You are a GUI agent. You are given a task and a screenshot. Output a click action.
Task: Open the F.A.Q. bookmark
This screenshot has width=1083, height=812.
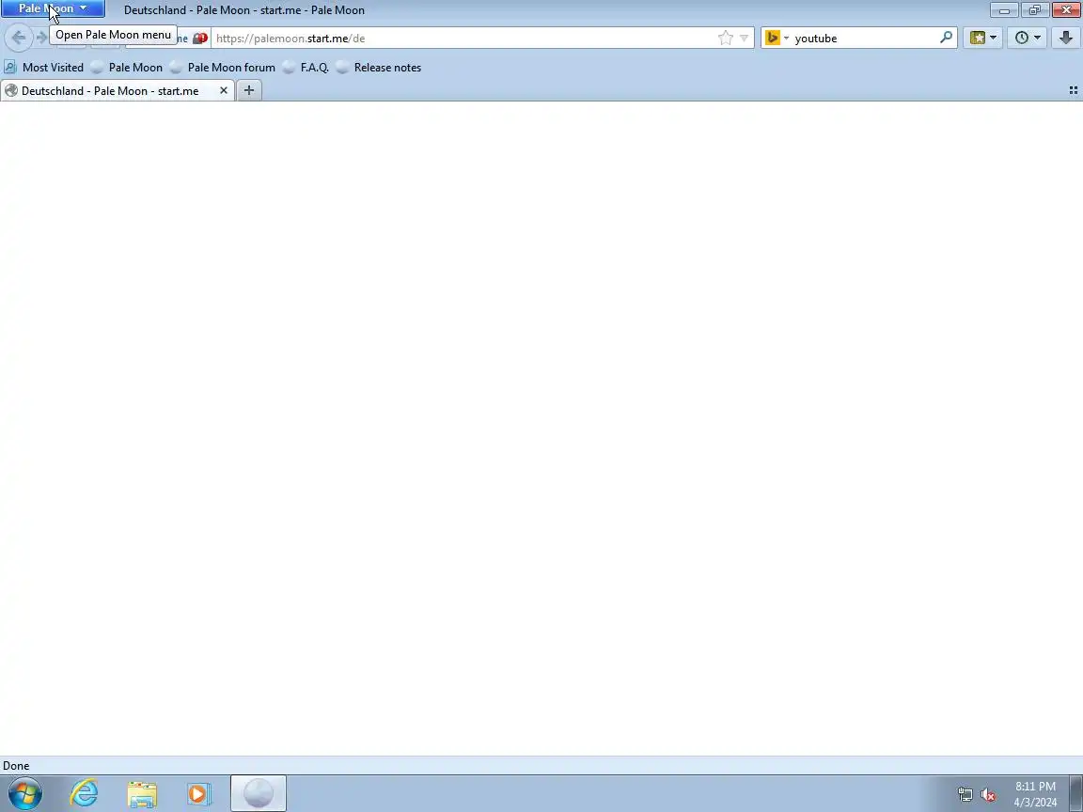[x=306, y=67]
